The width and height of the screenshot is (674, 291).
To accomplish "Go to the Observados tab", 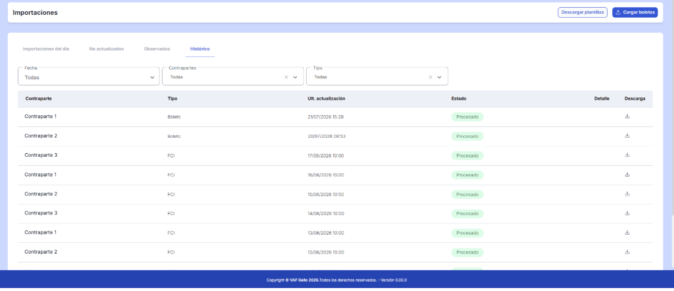I will (x=157, y=49).
